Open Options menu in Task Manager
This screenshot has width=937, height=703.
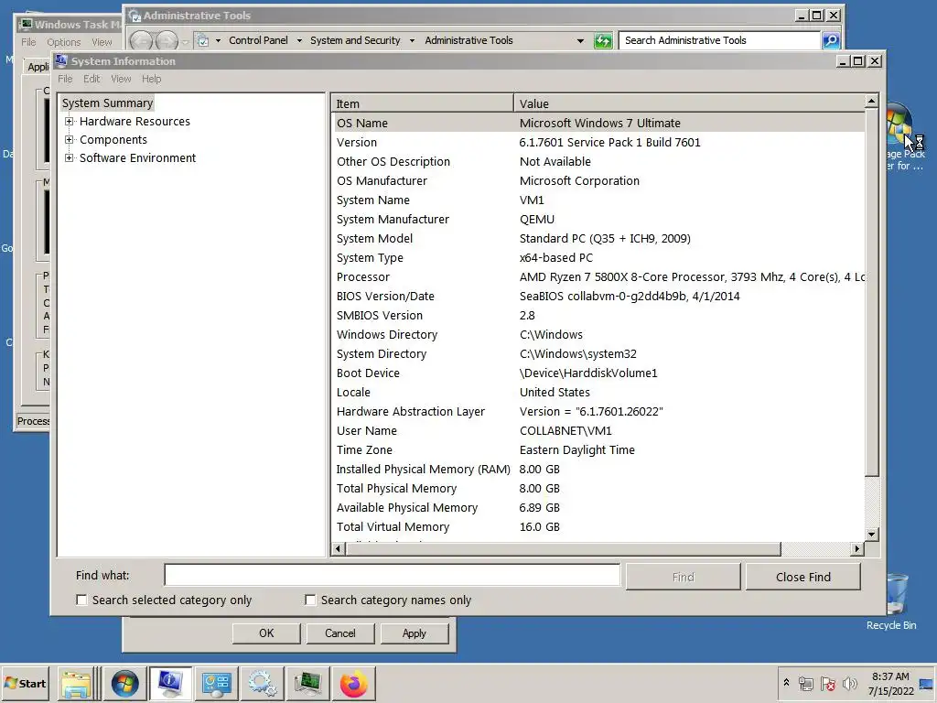pos(63,42)
